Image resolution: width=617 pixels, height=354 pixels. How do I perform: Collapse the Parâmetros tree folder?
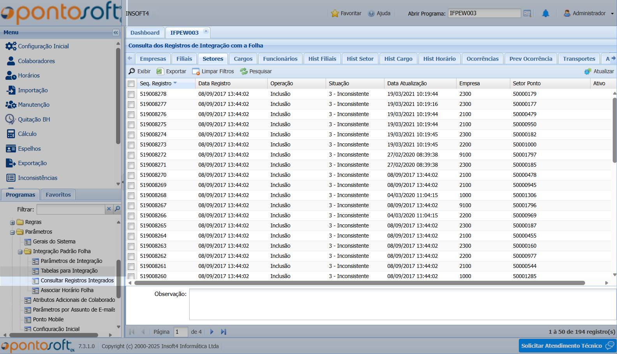[12, 232]
